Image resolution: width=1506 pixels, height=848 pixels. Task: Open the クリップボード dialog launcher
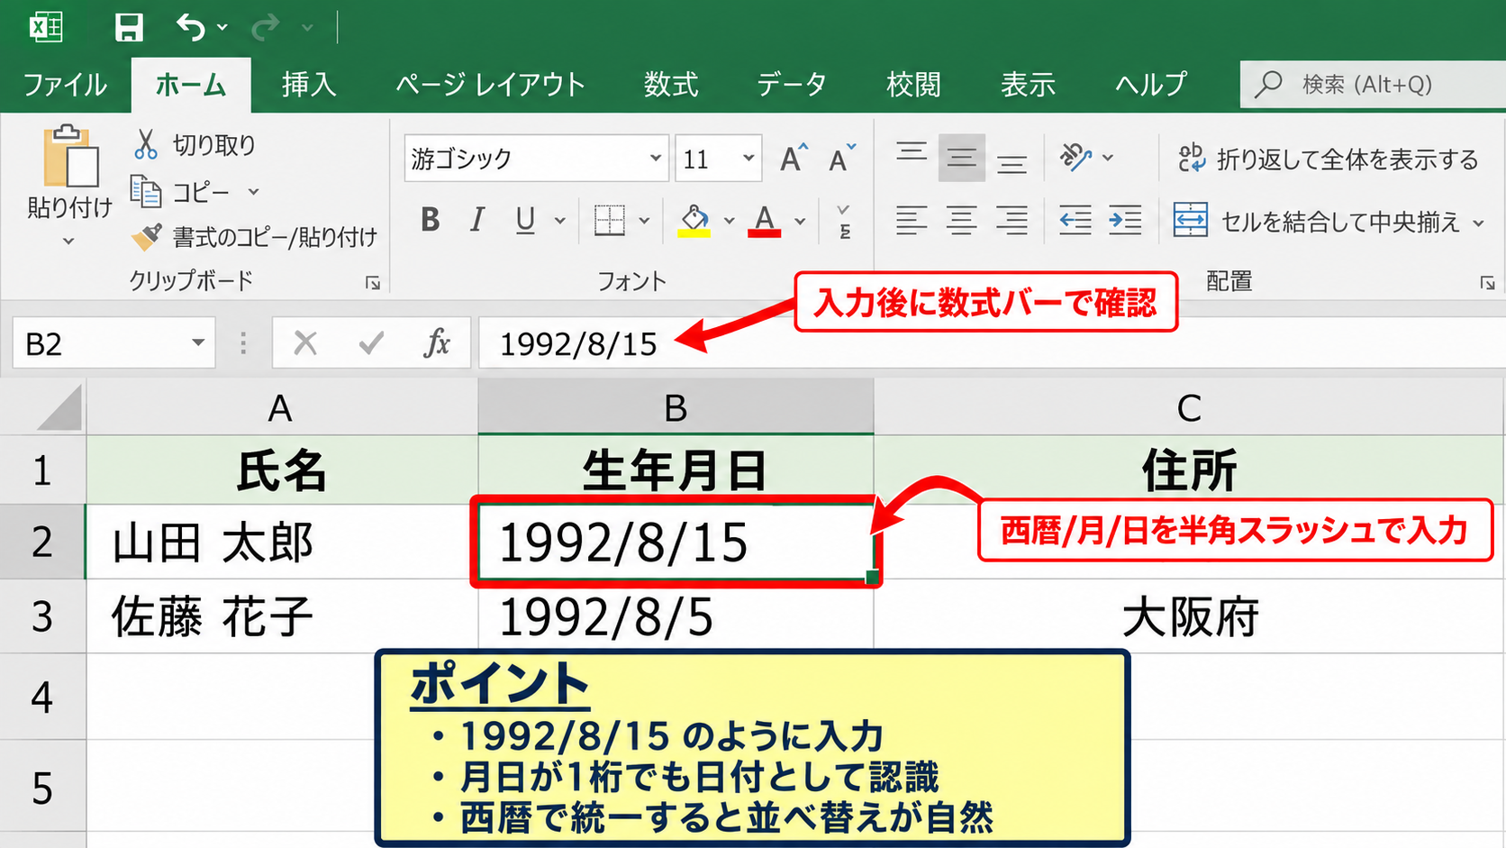click(x=372, y=284)
